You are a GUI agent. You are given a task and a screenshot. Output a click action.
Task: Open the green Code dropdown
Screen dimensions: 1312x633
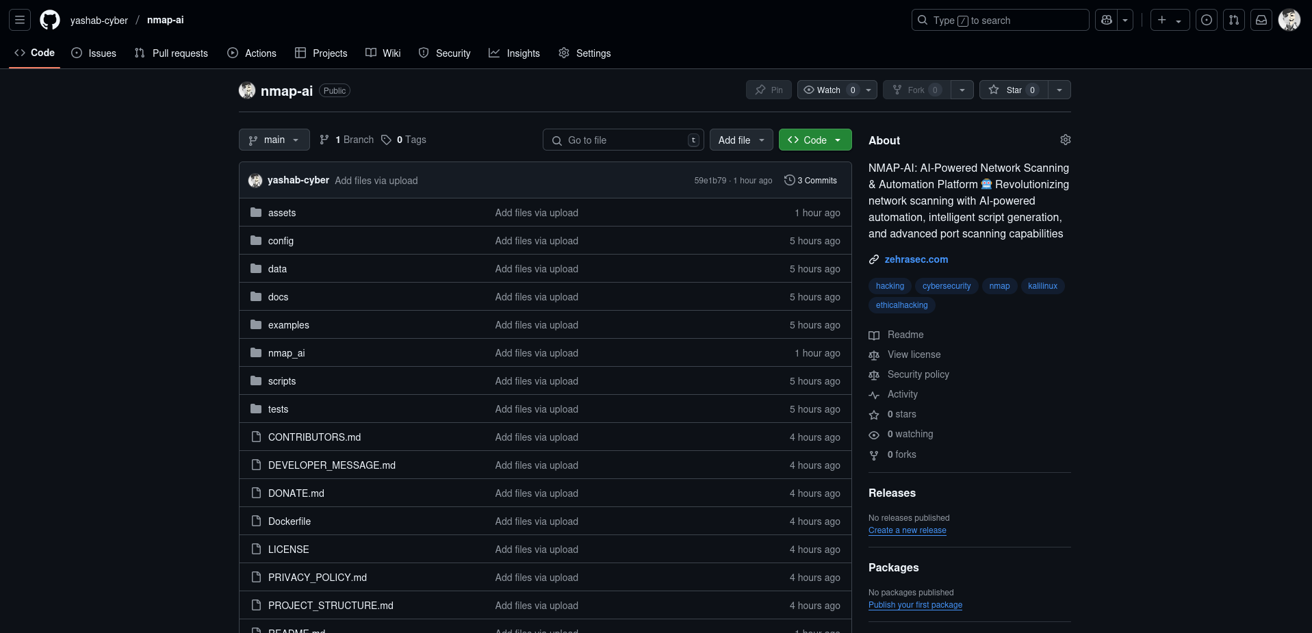click(x=814, y=140)
